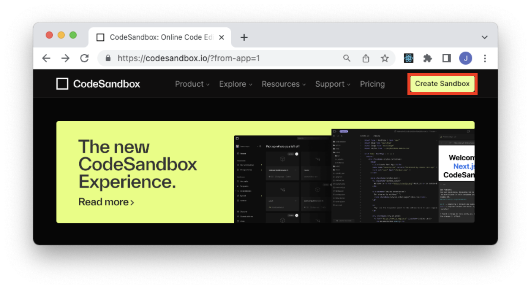Open the React Developer Tools extension icon
Viewport: 531px width, 289px height.
409,58
